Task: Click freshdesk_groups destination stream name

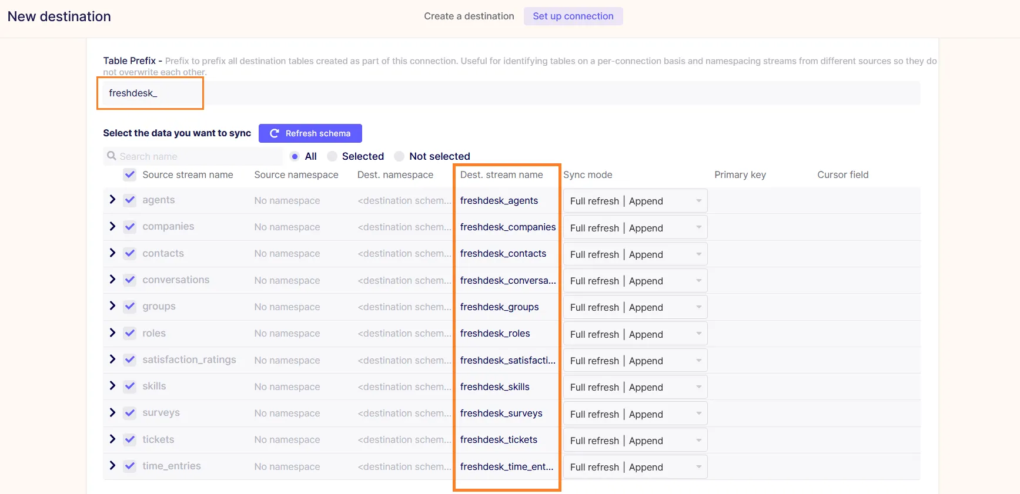Action: pos(500,307)
